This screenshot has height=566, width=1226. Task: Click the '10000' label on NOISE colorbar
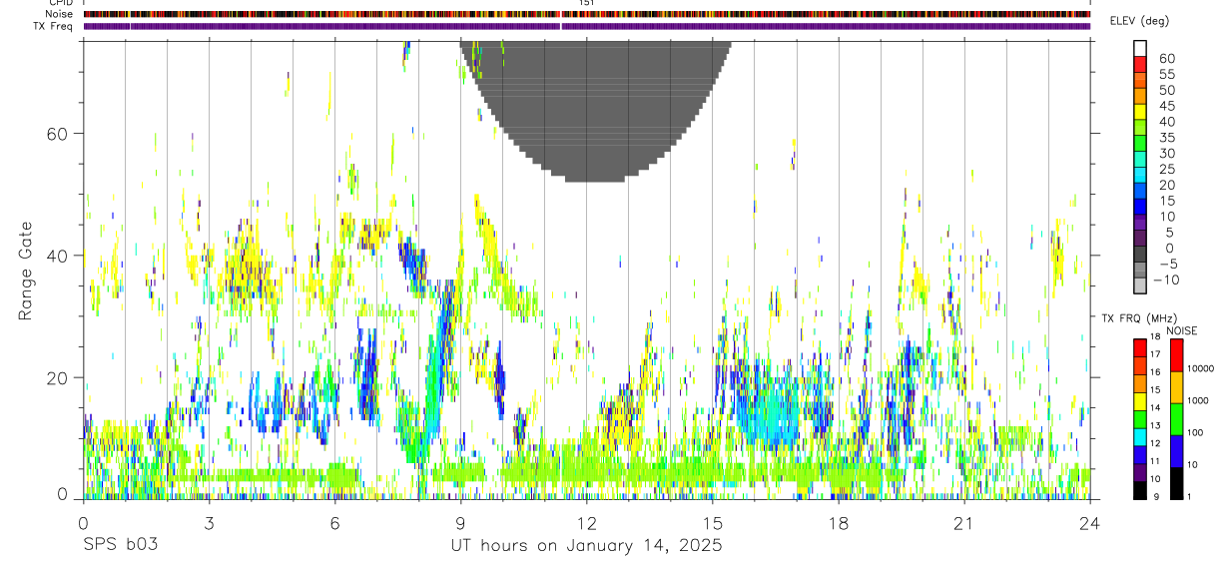tap(1199, 368)
